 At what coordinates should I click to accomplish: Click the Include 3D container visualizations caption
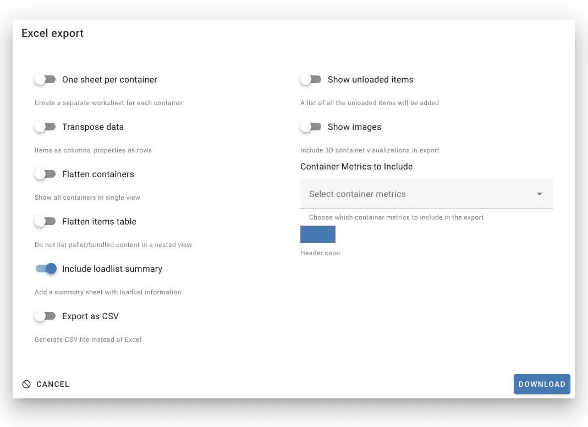click(x=370, y=150)
